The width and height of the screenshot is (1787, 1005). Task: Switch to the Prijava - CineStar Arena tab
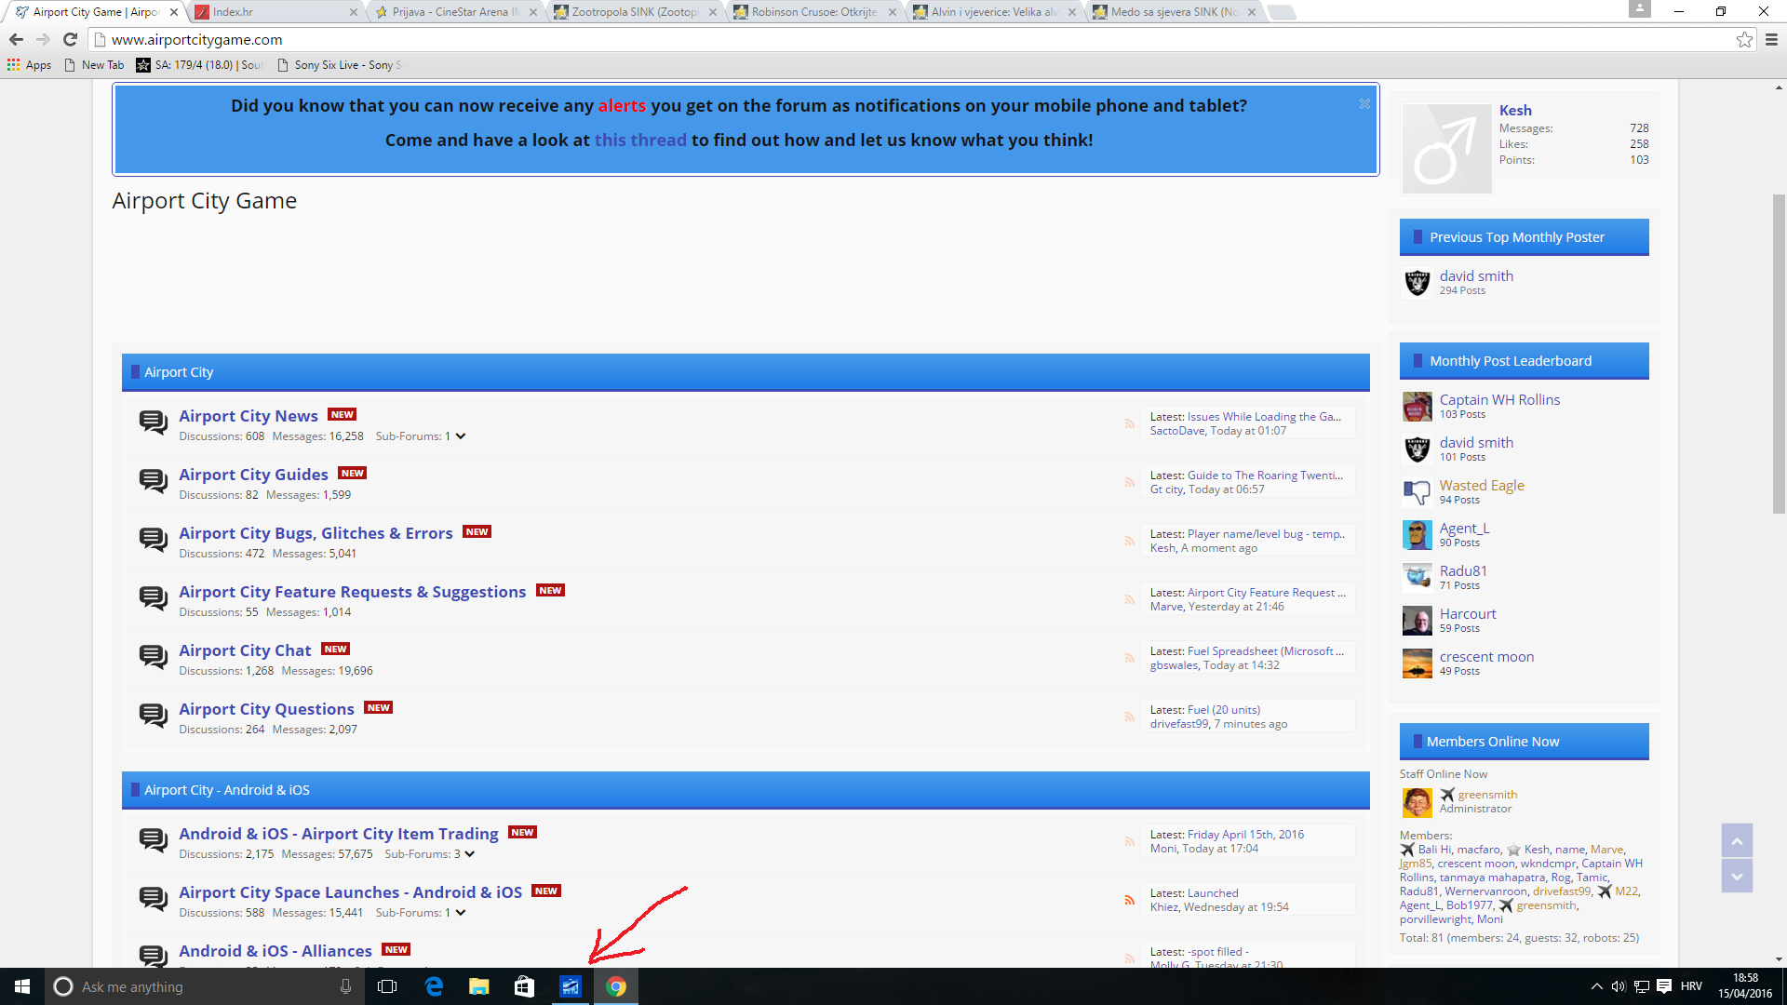[x=456, y=12]
